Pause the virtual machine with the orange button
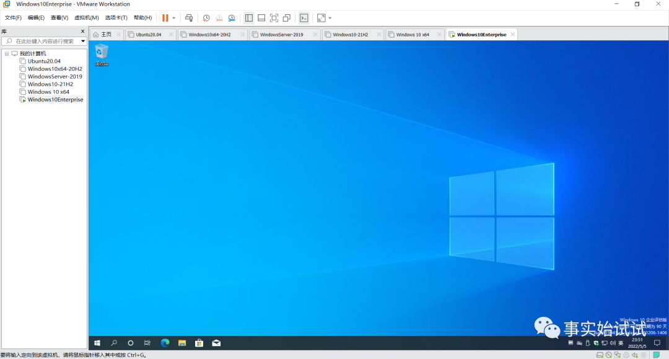Screen dimensions: 669x359 coord(165,18)
